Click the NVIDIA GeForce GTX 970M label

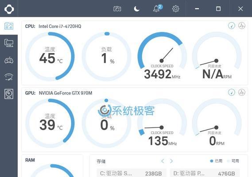point(66,93)
